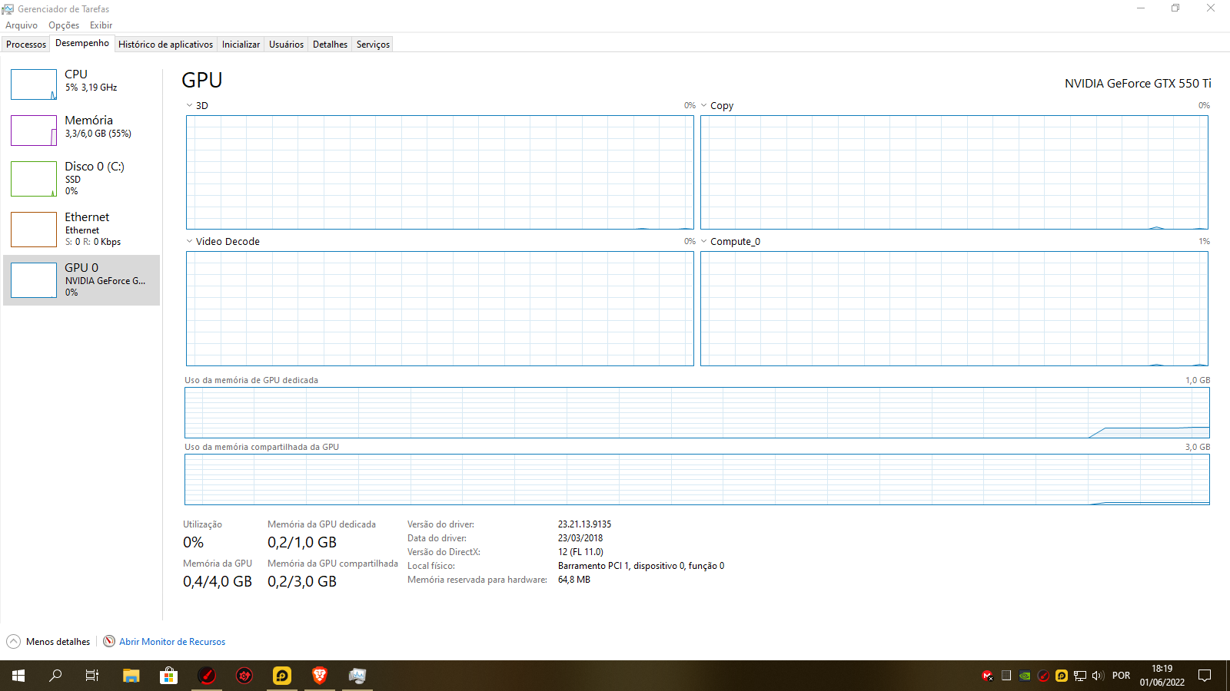Click reserved memory value 64,8 MB

pyautogui.click(x=574, y=580)
